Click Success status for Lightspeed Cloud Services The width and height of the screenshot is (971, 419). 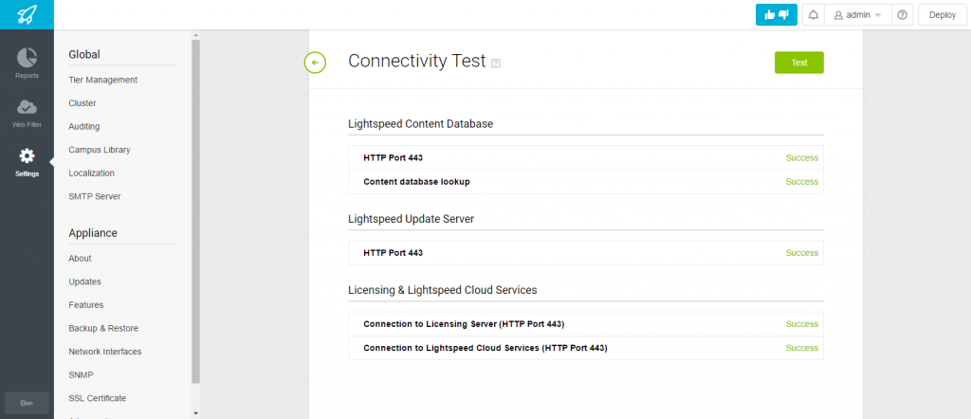pos(802,348)
